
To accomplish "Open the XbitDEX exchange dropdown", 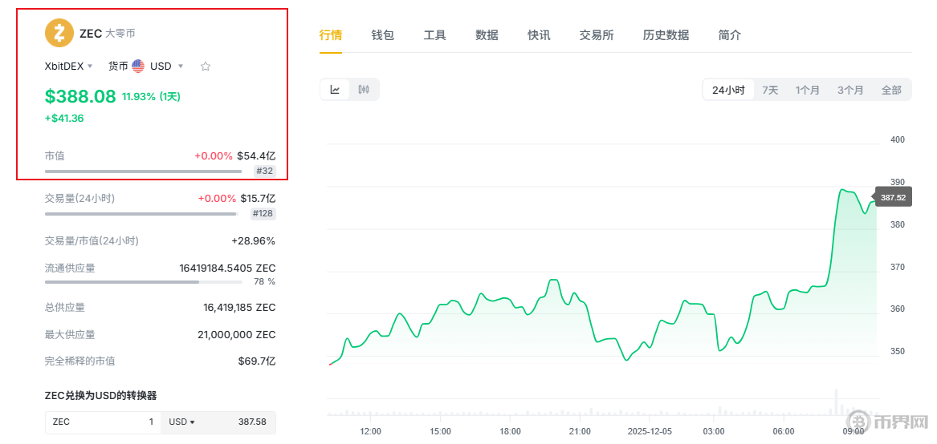I will click(x=69, y=66).
